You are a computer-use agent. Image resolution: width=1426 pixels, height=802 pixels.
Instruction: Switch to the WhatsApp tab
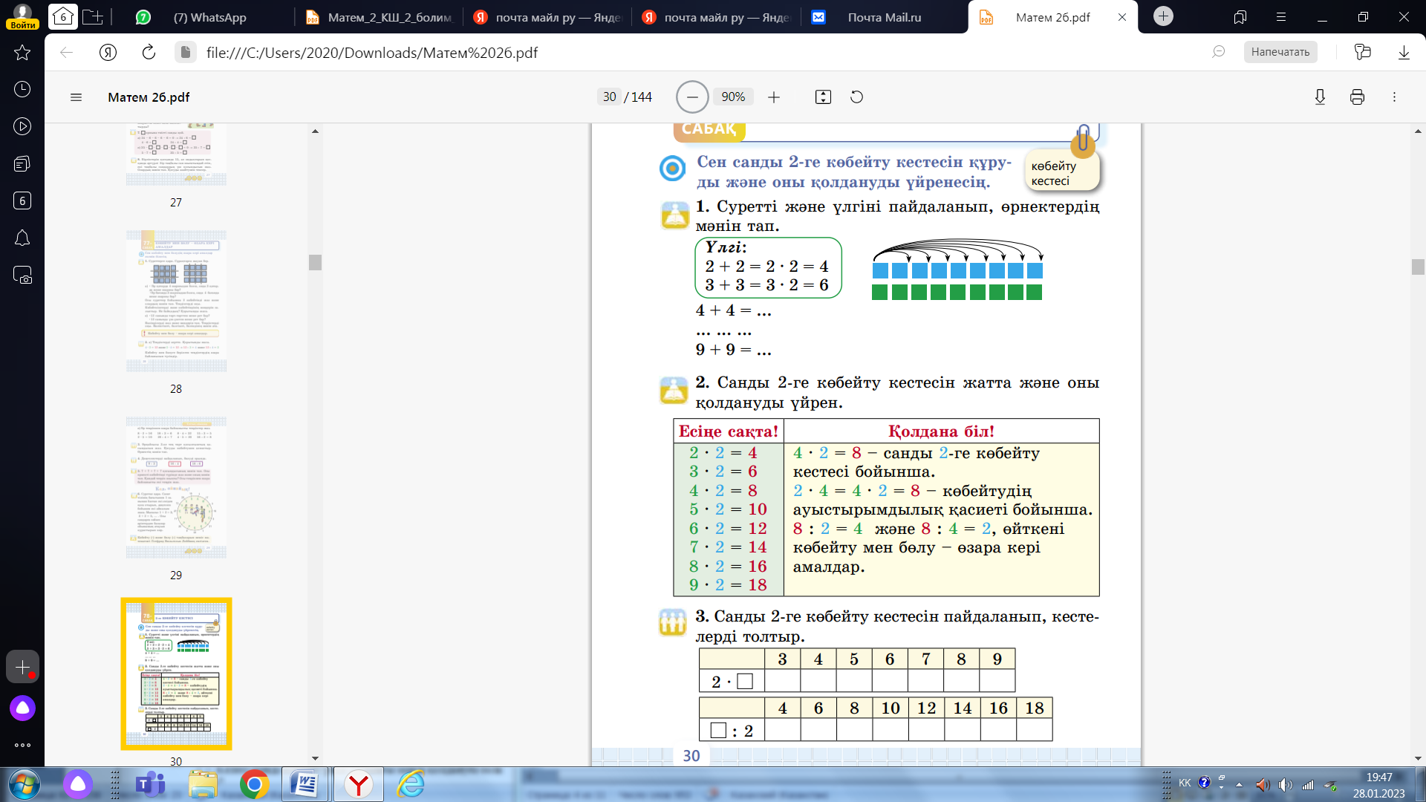209,17
